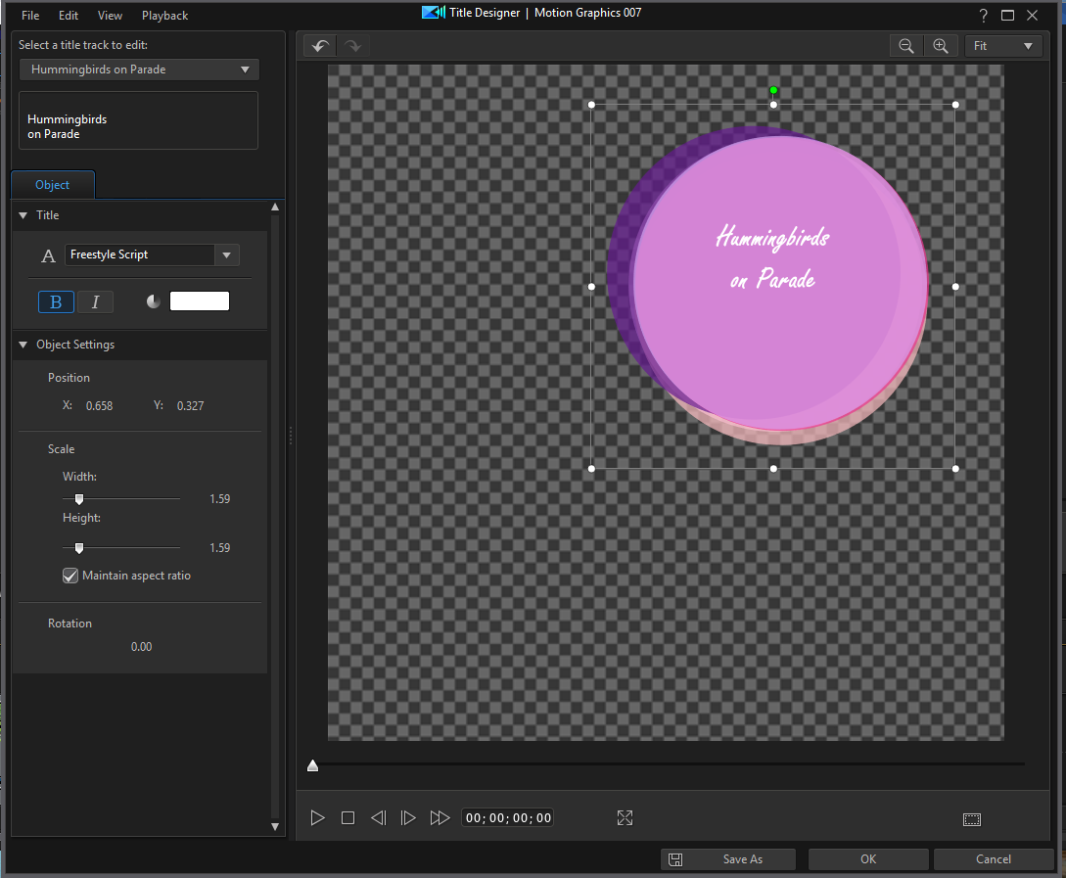The height and width of the screenshot is (878, 1066).
Task: Click the Zoom out magnifier icon
Action: tap(906, 46)
